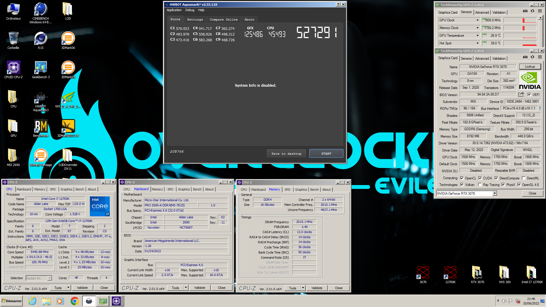
Task: Launch the 3DMark06 desktop shortcut
Action: (68, 40)
